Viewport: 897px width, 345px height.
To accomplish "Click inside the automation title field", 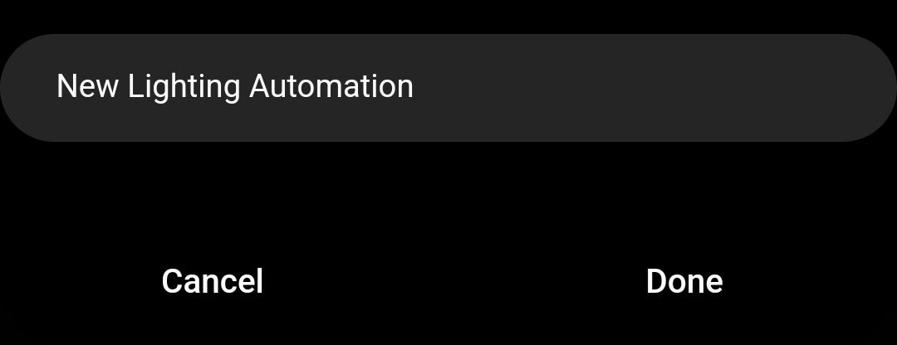I will tap(448, 87).
